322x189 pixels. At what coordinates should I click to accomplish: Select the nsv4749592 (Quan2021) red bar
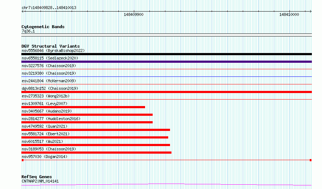[96, 130]
